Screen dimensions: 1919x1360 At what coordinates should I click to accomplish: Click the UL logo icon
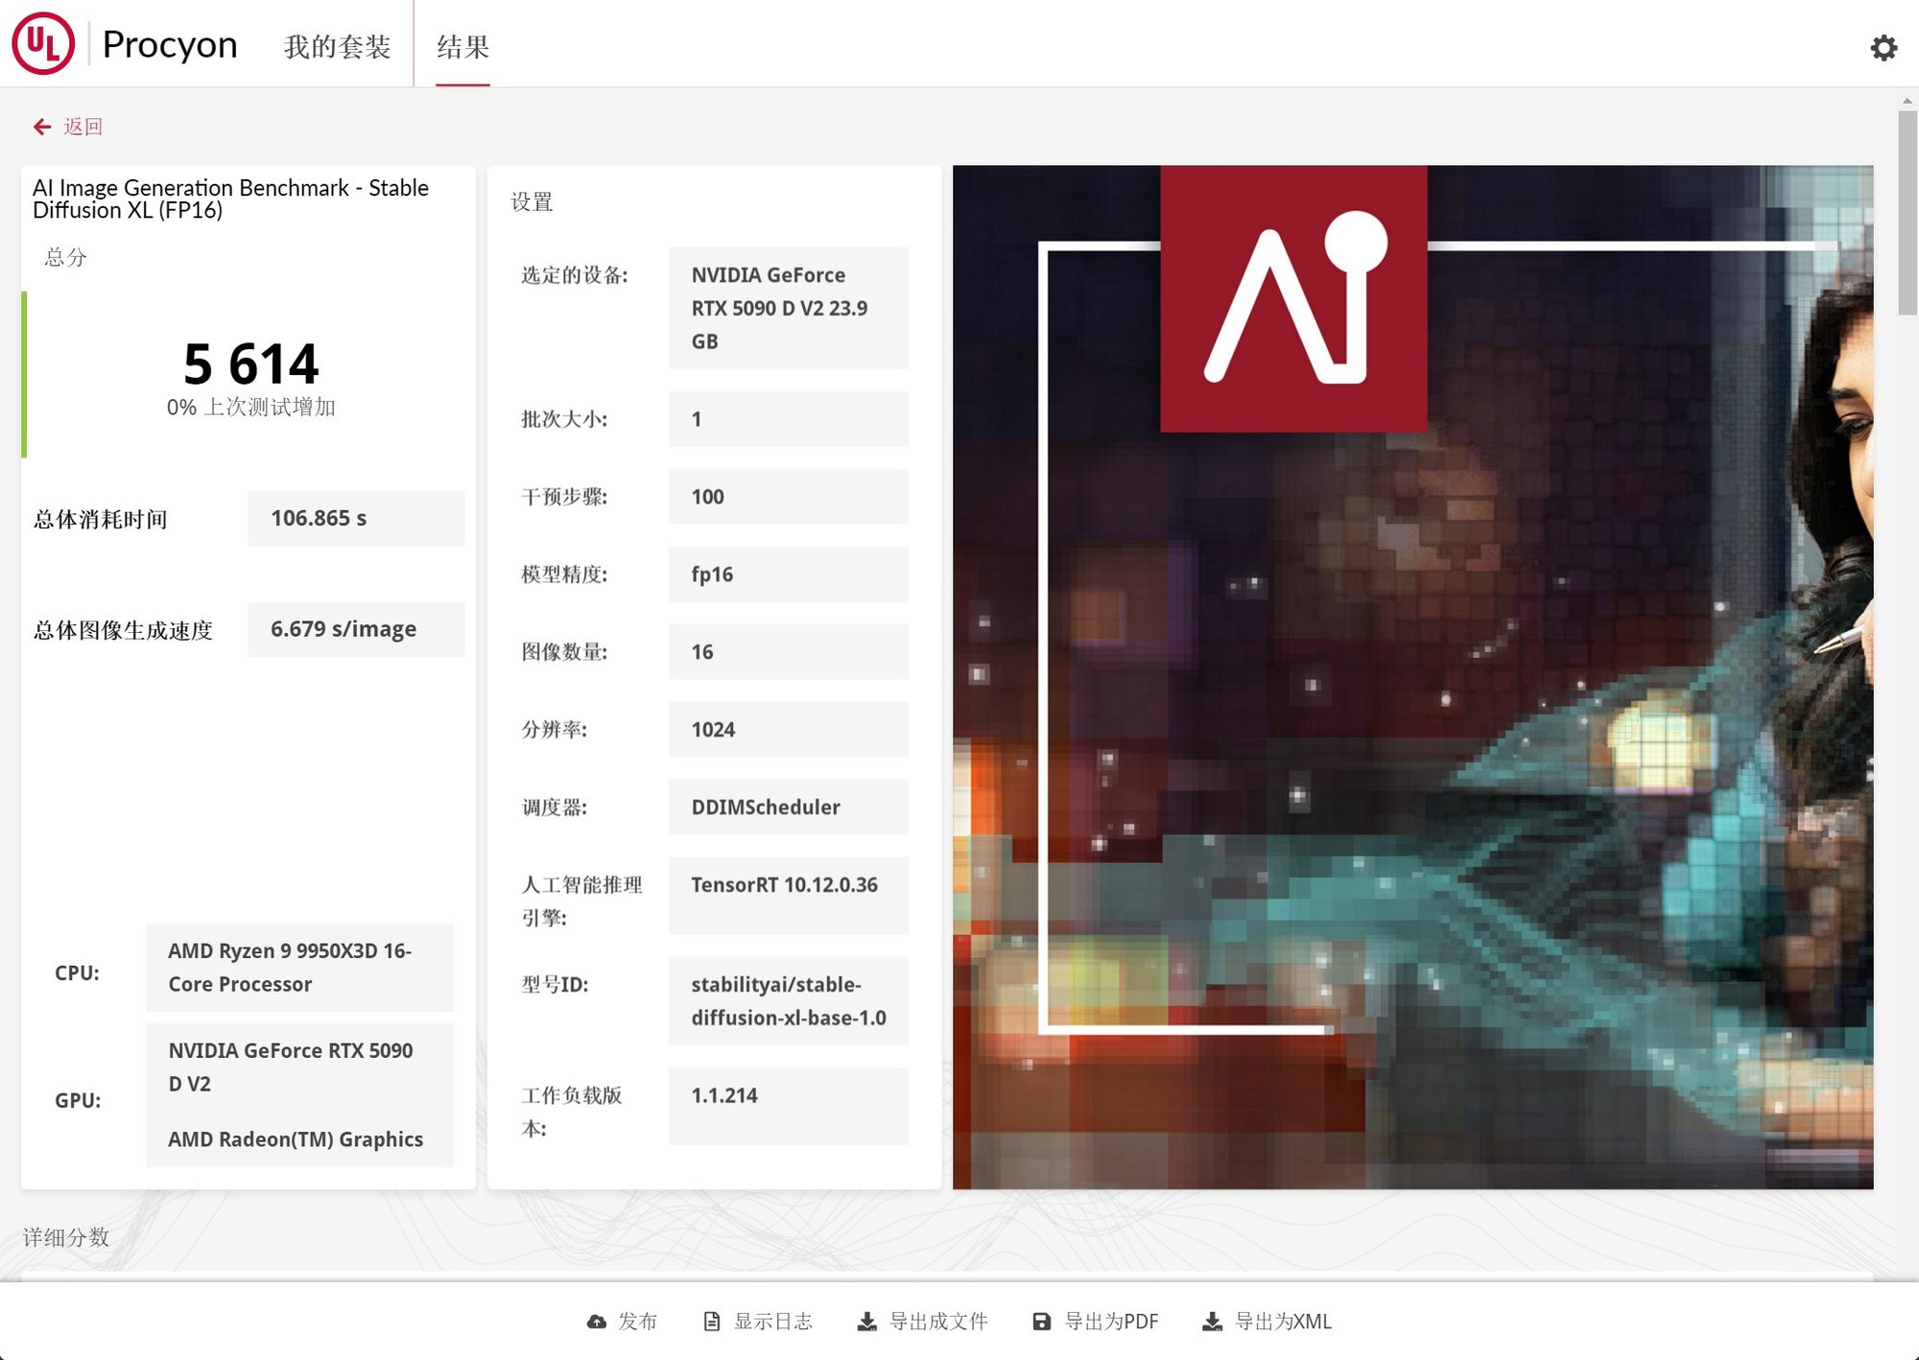[x=43, y=43]
